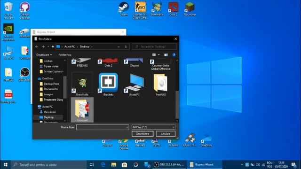Select the Brackets shortcut in file list
This screenshot has height=169, width=301.
pyautogui.click(x=108, y=84)
